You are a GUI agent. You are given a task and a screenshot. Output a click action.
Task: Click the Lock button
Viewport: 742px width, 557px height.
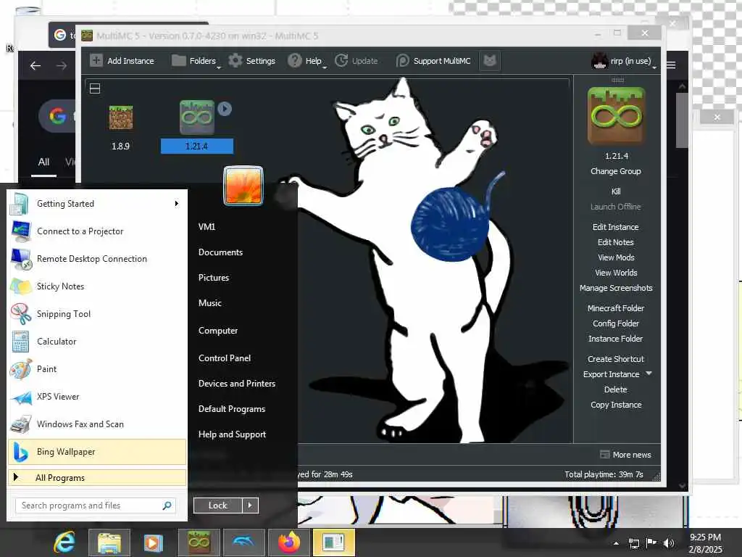click(x=217, y=506)
